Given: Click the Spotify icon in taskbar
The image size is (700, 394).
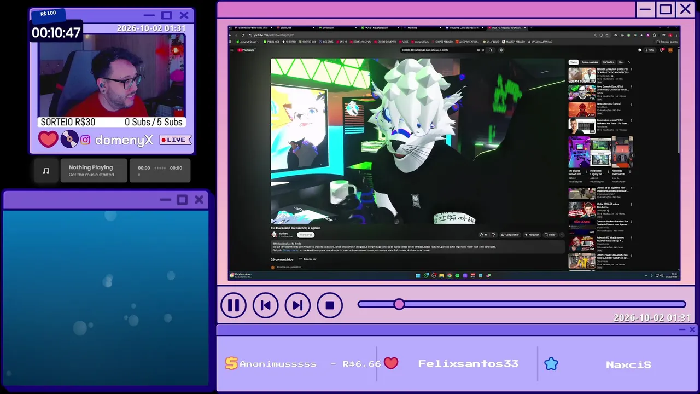Looking at the screenshot, I should click(x=457, y=275).
